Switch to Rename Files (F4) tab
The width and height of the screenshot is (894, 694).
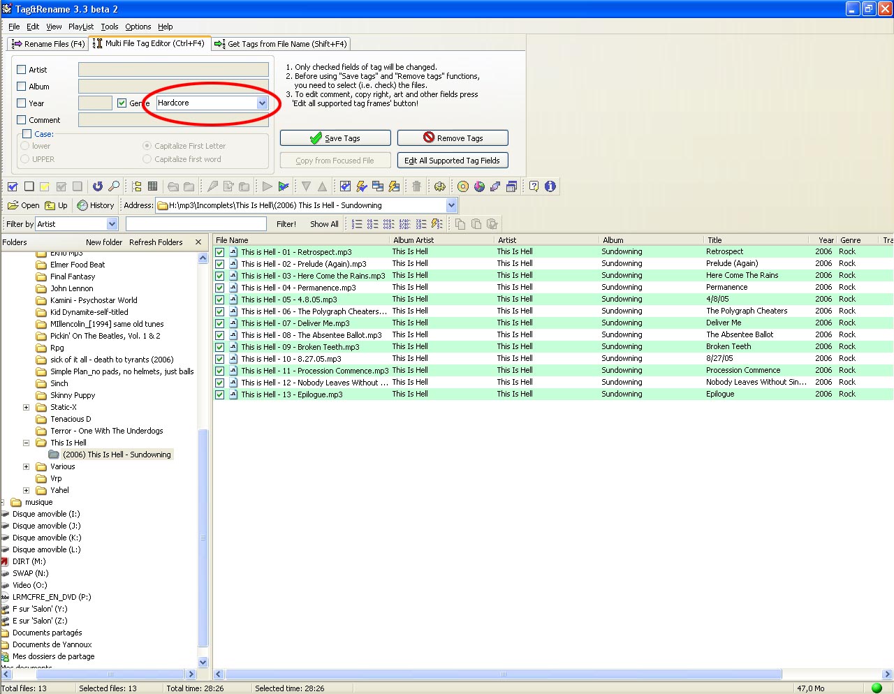coord(48,44)
